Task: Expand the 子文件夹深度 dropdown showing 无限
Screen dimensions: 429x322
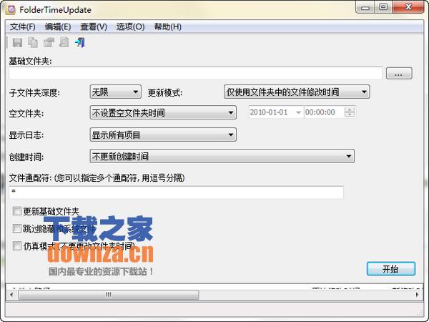Action: [115, 92]
